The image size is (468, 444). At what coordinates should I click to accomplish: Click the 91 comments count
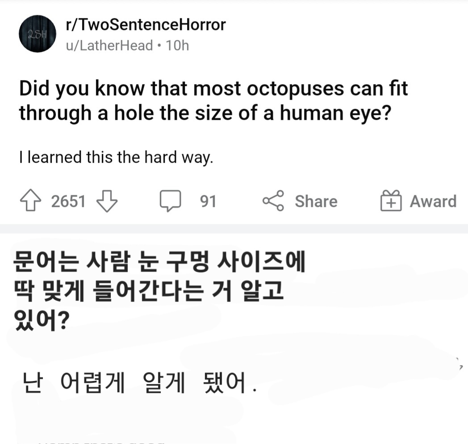pos(208,201)
